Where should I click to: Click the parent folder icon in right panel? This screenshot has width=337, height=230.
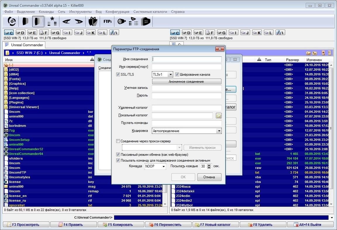tap(315, 53)
